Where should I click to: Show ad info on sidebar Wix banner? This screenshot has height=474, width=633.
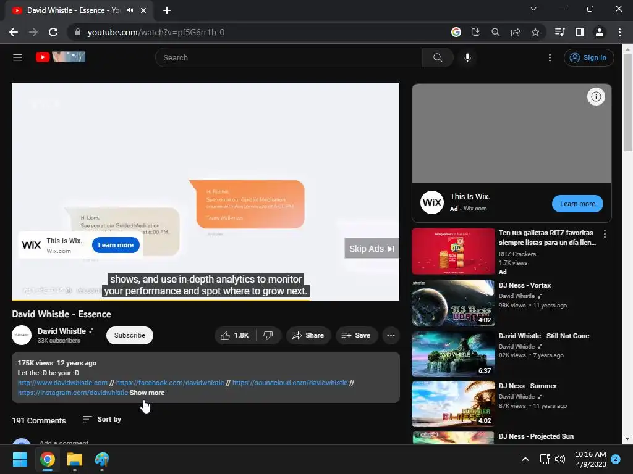[596, 97]
